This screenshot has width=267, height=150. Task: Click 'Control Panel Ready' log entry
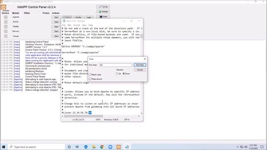pos(35,77)
